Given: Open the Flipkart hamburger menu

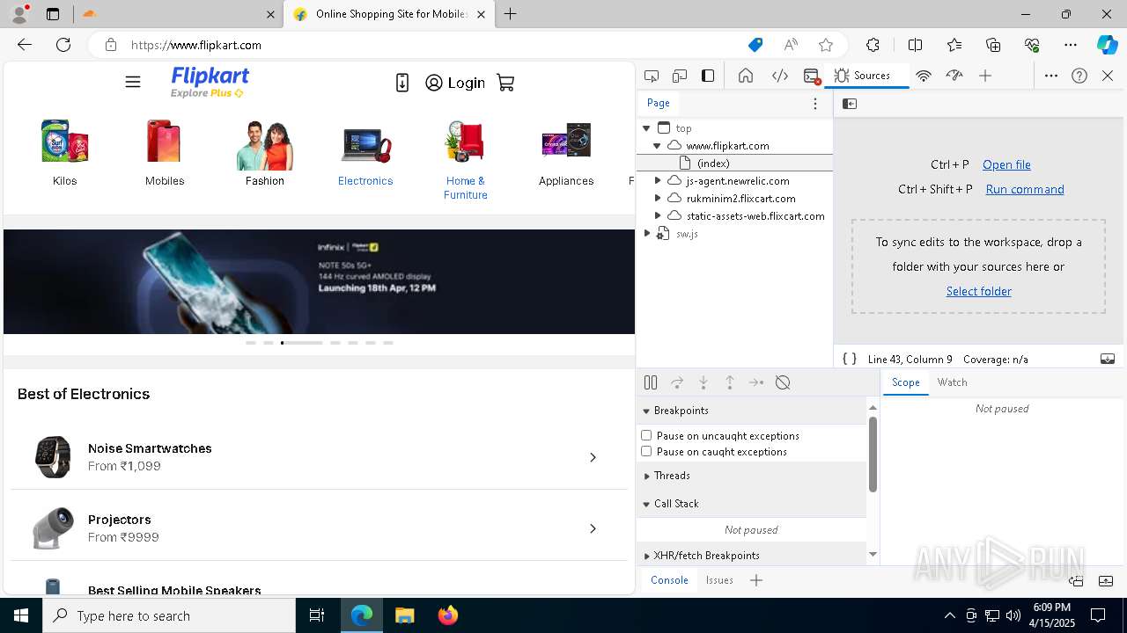Looking at the screenshot, I should (x=133, y=83).
